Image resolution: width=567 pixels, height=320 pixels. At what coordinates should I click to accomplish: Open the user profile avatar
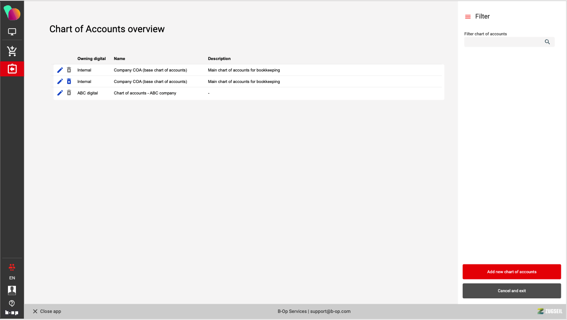click(12, 290)
